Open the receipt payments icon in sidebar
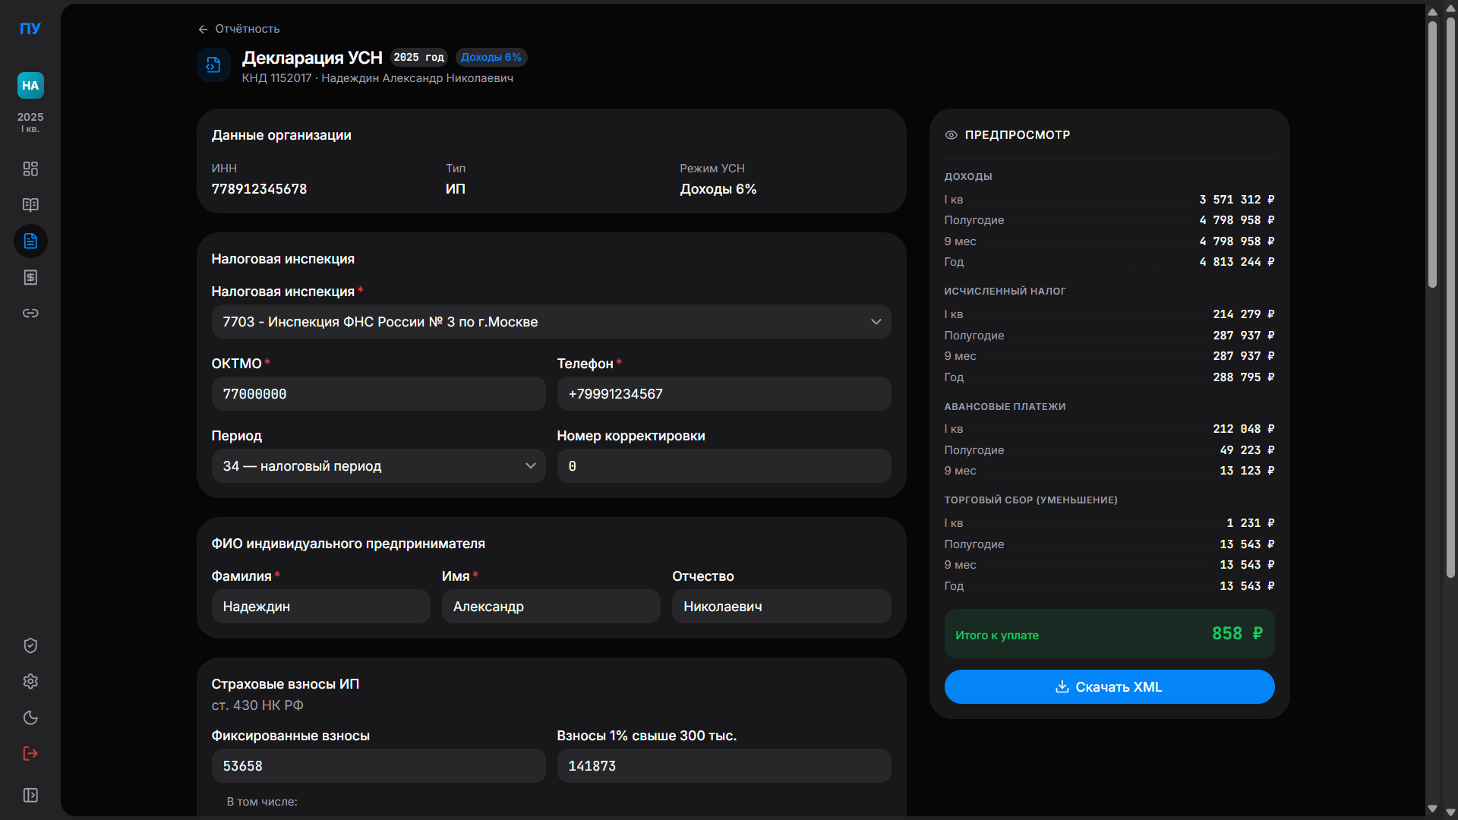Image resolution: width=1458 pixels, height=820 pixels. tap(30, 278)
